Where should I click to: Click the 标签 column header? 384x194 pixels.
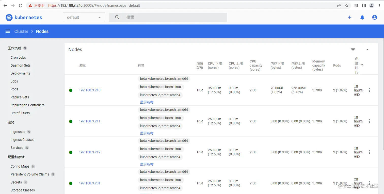click(141, 66)
